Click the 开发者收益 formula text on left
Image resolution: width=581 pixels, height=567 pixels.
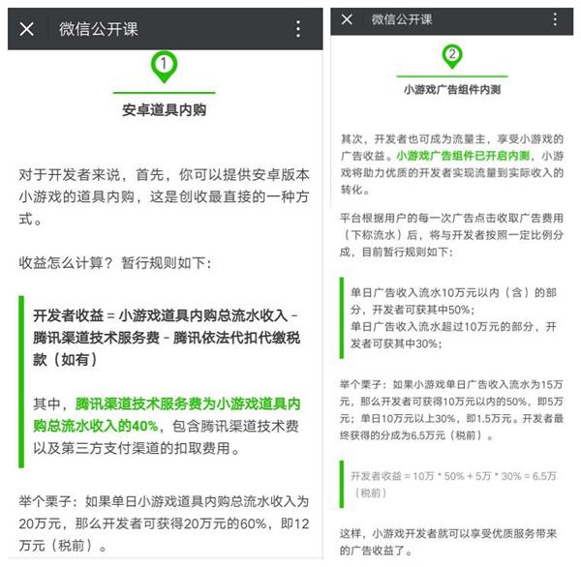tap(167, 338)
